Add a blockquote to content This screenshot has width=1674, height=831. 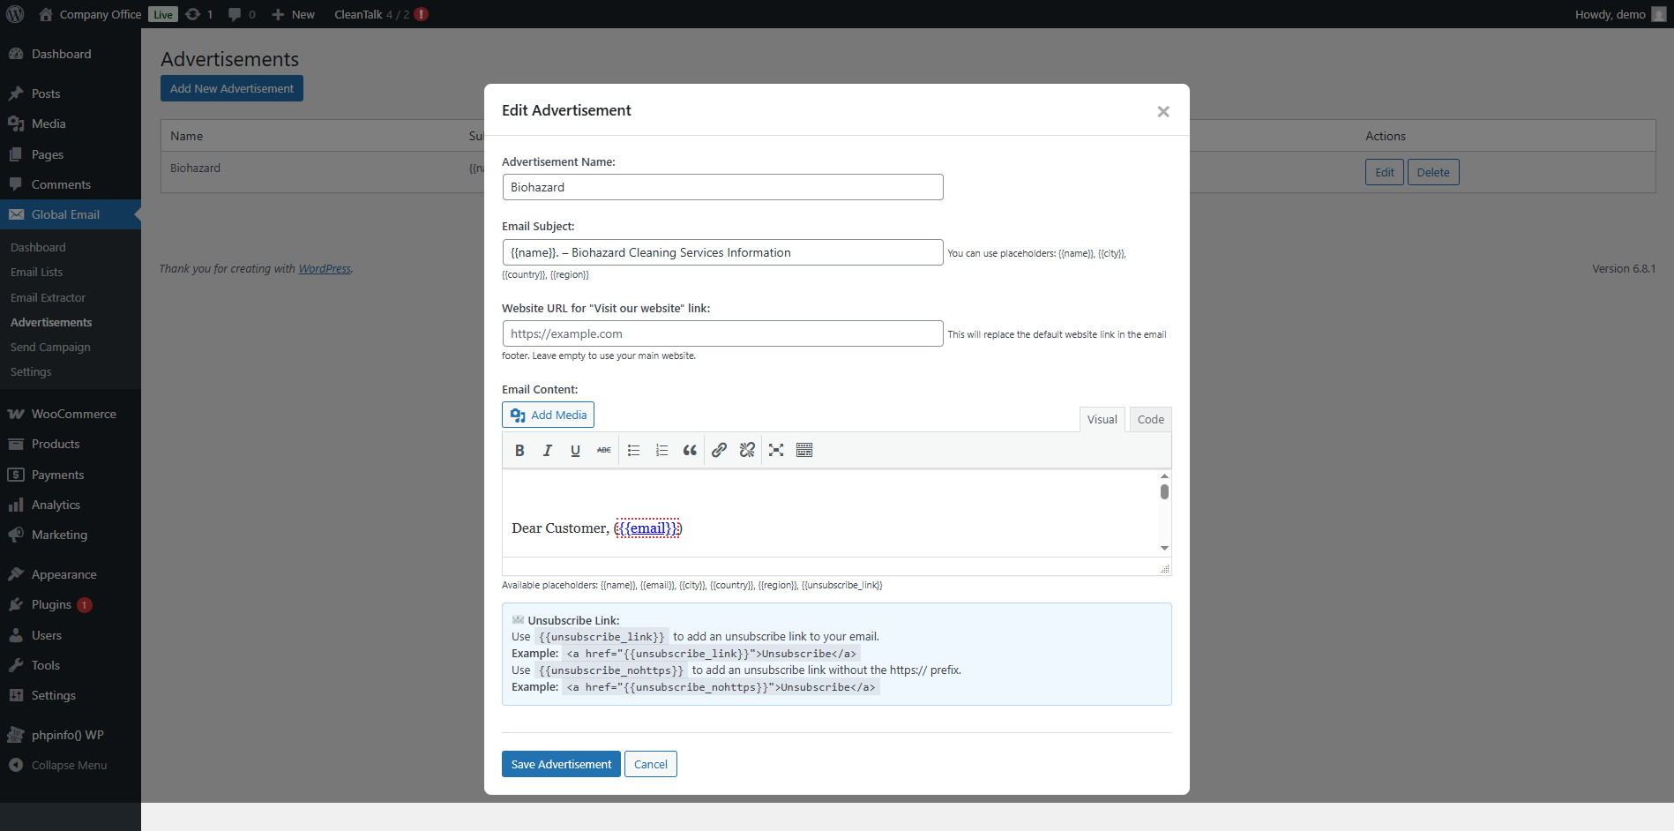point(690,450)
